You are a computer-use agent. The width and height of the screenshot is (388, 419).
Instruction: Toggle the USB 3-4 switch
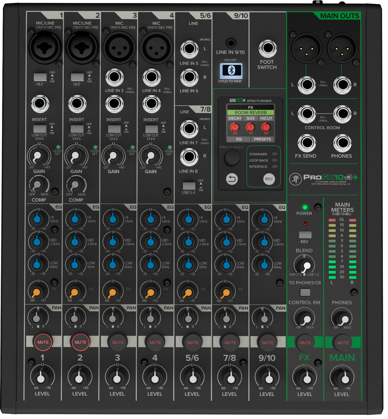click(x=189, y=186)
